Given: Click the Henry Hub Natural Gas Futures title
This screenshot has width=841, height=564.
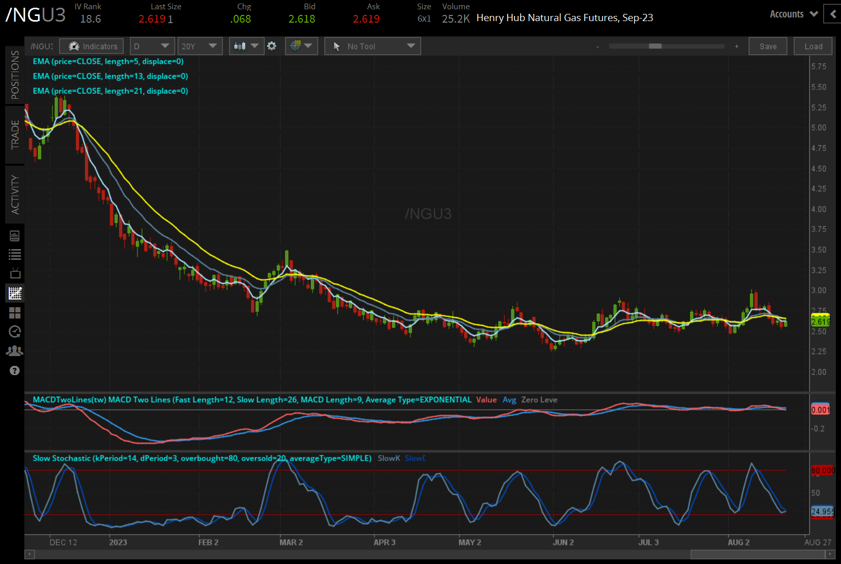Looking at the screenshot, I should (565, 18).
